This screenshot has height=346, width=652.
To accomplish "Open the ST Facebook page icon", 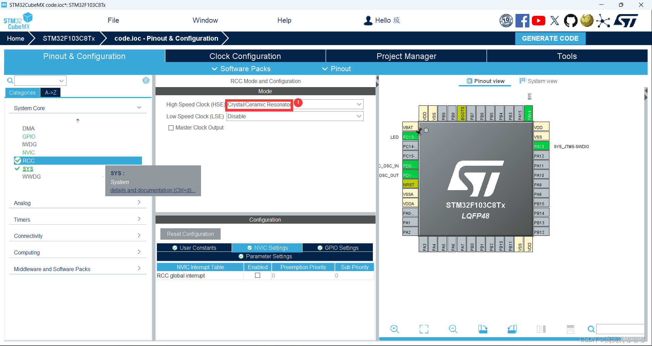I will (522, 21).
